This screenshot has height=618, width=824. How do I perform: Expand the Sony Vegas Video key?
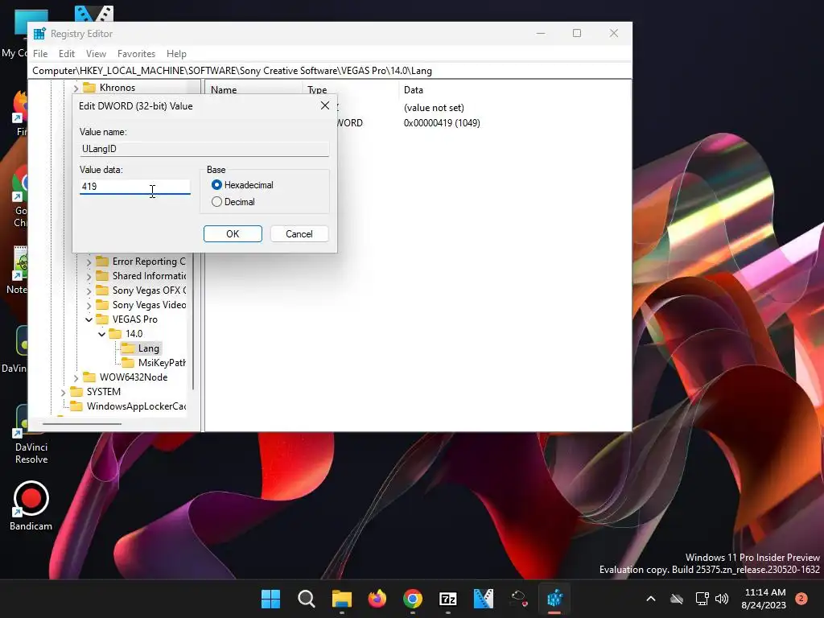click(89, 305)
